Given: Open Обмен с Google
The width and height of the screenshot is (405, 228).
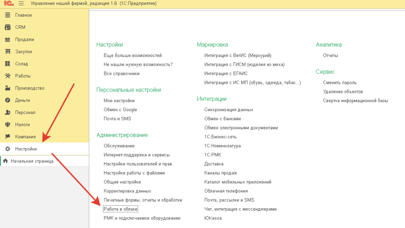Looking at the screenshot, I should 120,110.
